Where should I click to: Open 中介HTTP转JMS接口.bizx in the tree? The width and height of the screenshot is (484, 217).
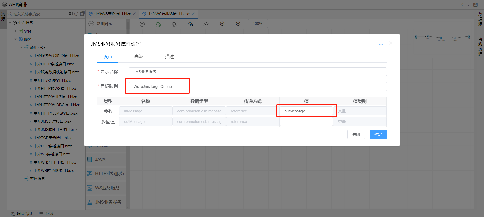[x=55, y=113]
